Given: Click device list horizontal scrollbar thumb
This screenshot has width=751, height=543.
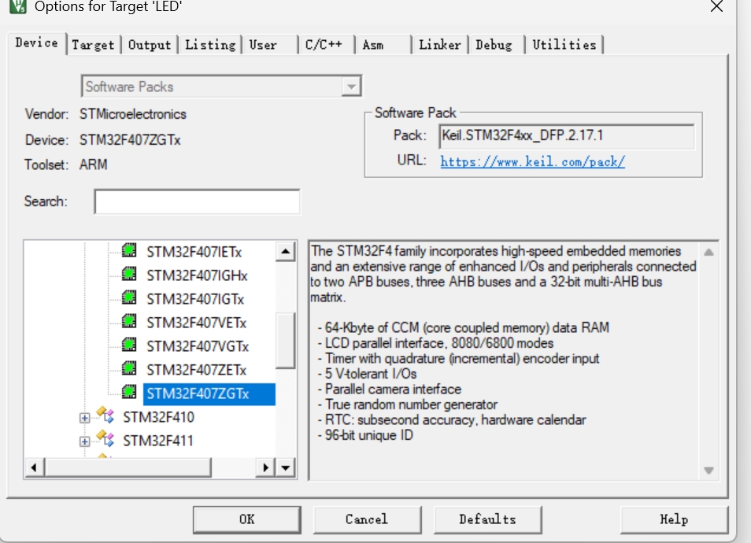Looking at the screenshot, I should [128, 467].
